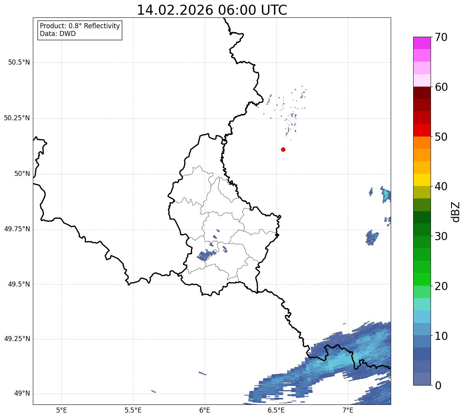Click the 'dBZ' colorbar axis label

(456, 212)
